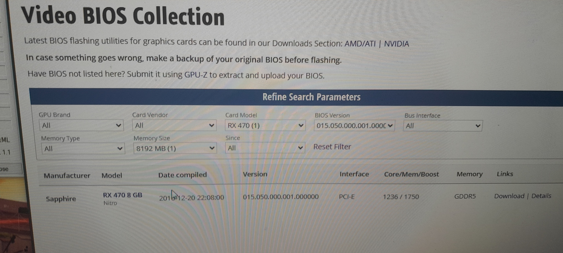Click the Core/Mem/Boost column header

pyautogui.click(x=411, y=174)
